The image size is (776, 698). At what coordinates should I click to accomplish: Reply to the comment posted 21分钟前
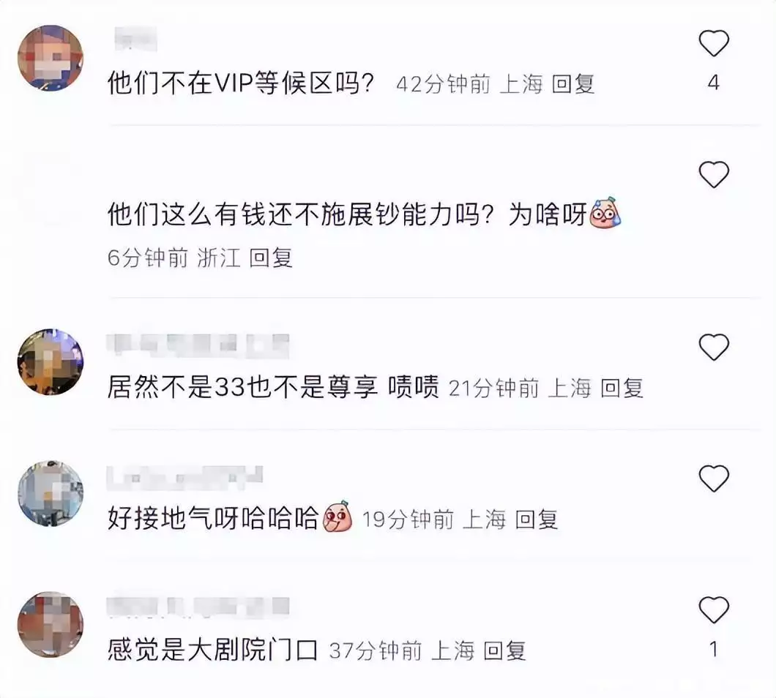[622, 388]
